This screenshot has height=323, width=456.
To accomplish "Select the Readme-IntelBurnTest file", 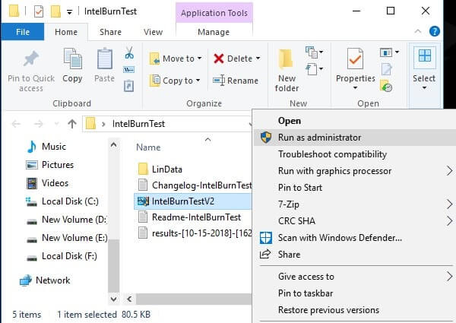I will [190, 217].
